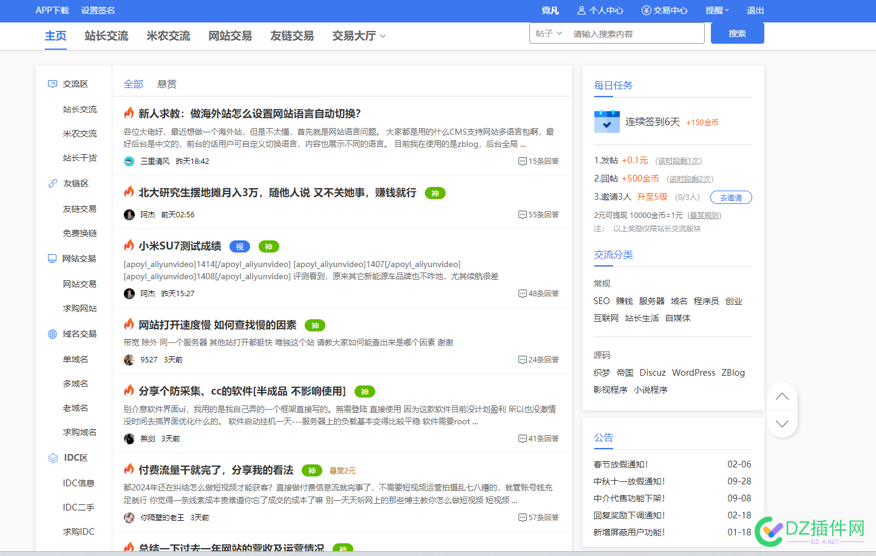Click APP下载 in the top bar
The height and width of the screenshot is (556, 876).
pyautogui.click(x=52, y=10)
